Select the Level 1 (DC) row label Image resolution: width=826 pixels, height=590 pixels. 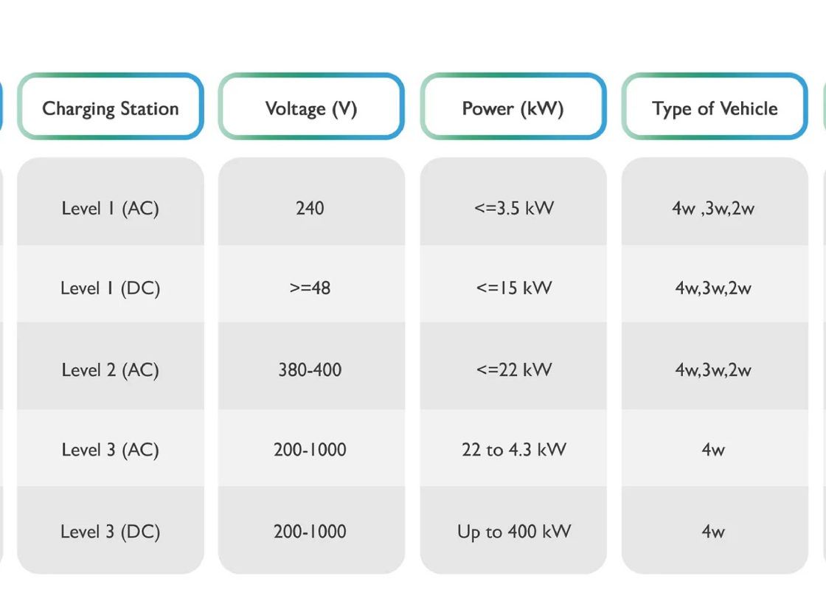[x=111, y=288]
